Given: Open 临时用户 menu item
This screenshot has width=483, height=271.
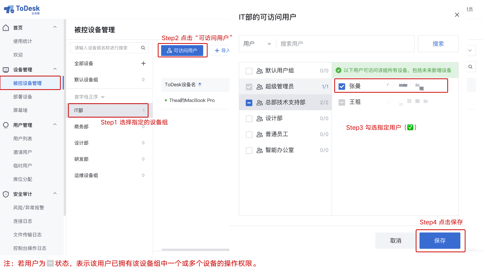Looking at the screenshot, I should (23, 166).
